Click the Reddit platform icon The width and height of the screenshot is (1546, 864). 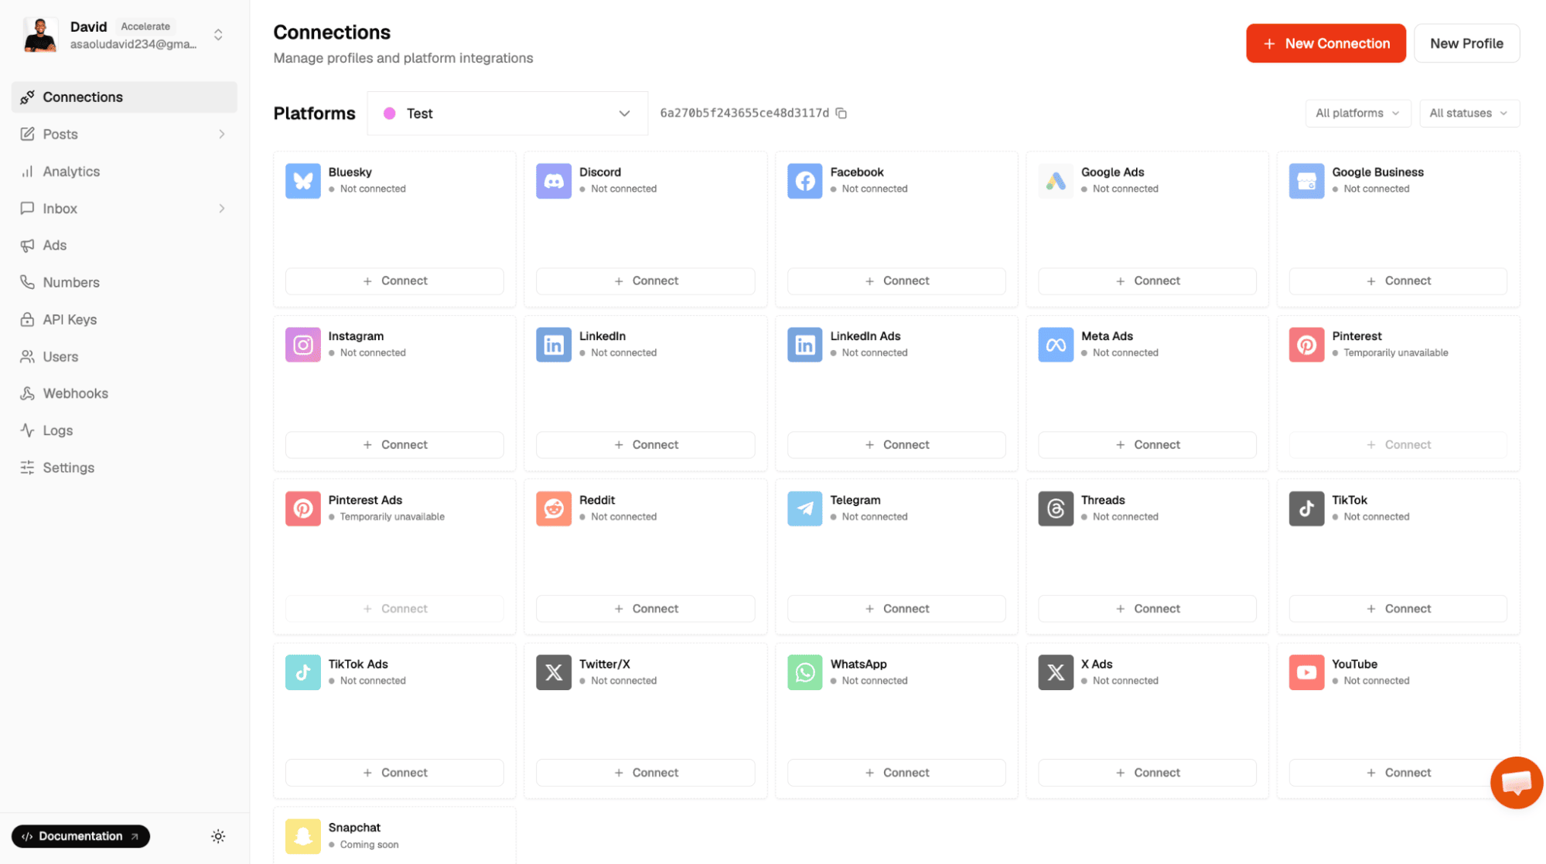click(554, 509)
